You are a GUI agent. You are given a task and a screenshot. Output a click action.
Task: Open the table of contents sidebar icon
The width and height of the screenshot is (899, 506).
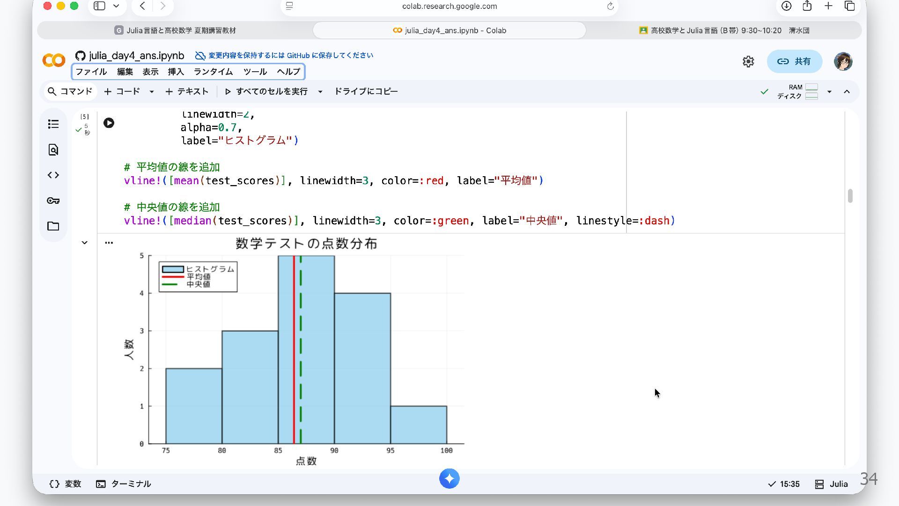(x=53, y=124)
